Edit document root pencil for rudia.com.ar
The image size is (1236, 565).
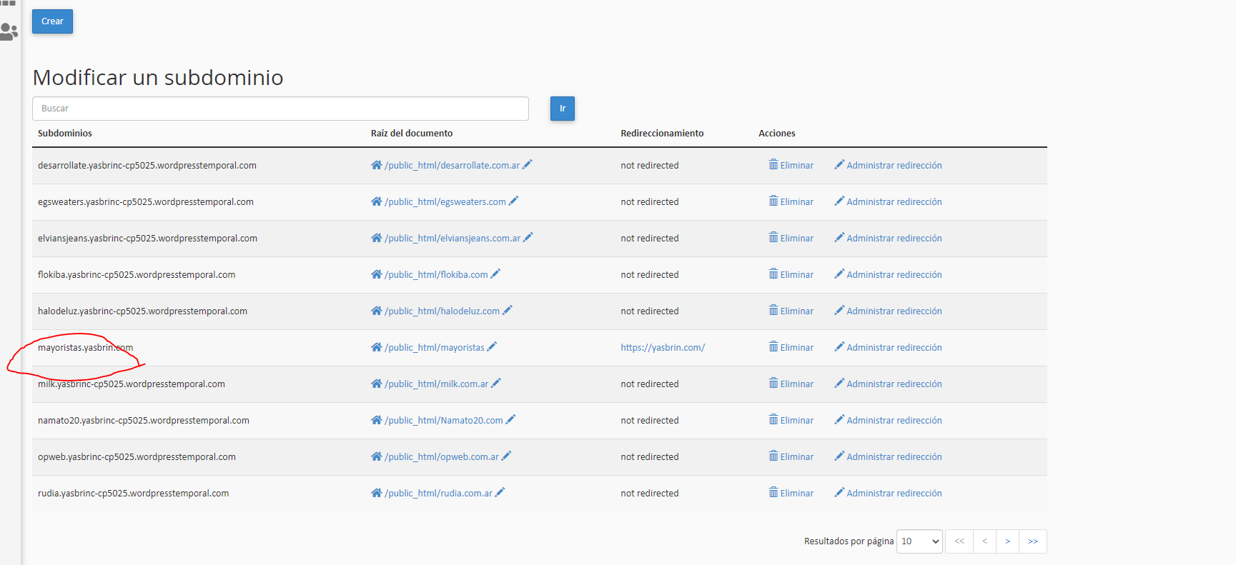(x=500, y=493)
